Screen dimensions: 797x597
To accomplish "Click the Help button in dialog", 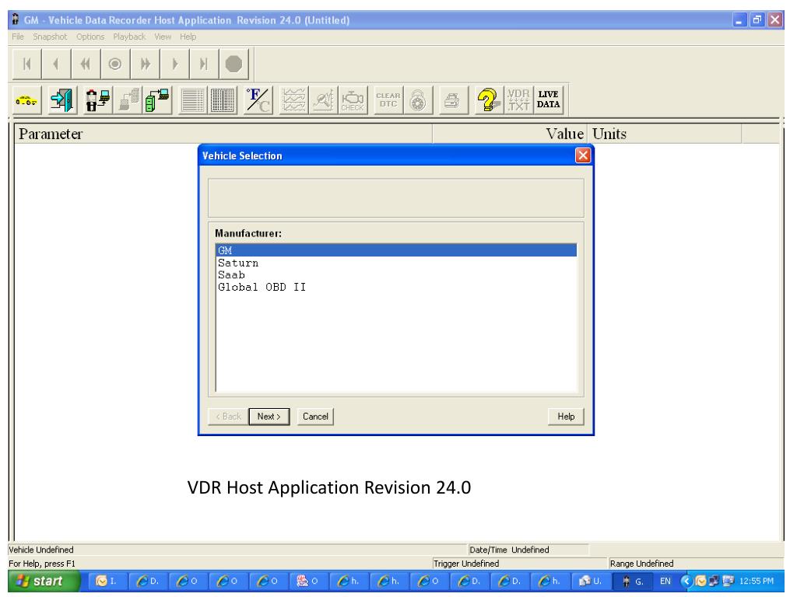I will tap(566, 417).
